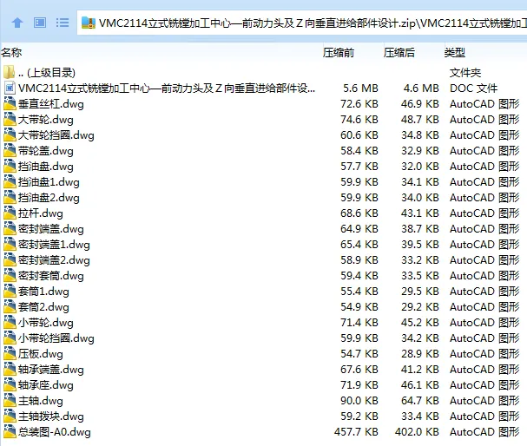The height and width of the screenshot is (446, 527).
Task: Click the icon of 密封端盖1.dwg
Action: 10,245
